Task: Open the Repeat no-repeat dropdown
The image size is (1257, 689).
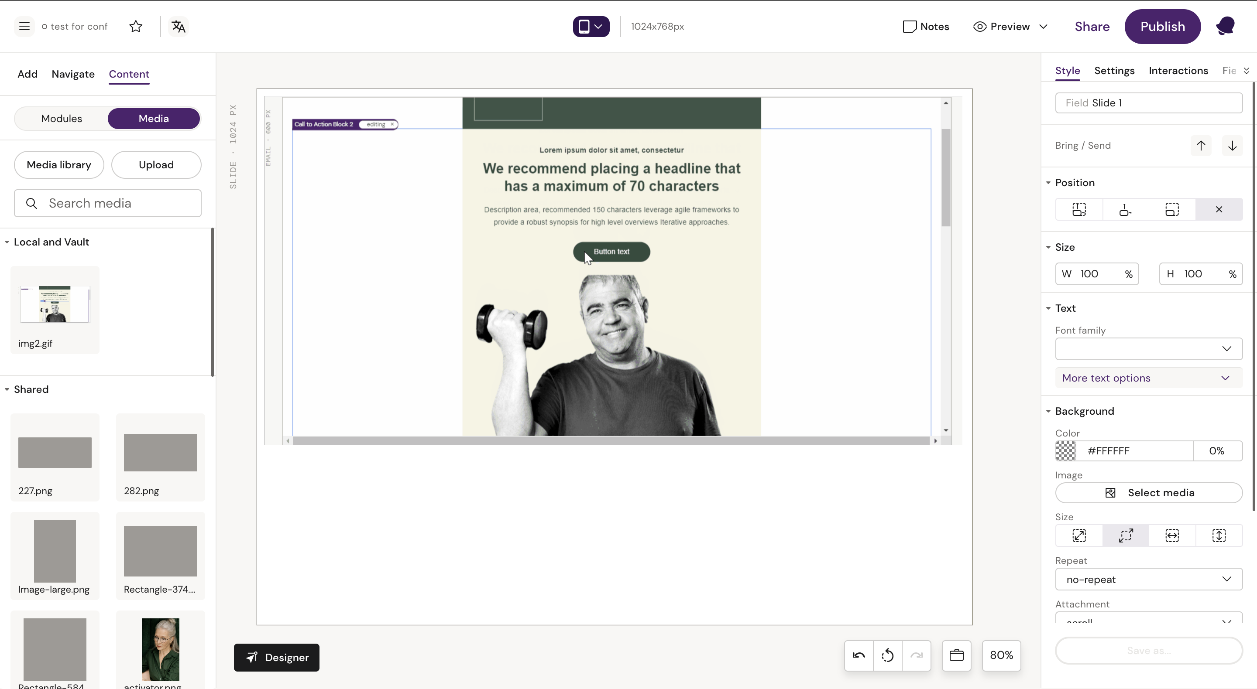Action: [x=1148, y=579]
